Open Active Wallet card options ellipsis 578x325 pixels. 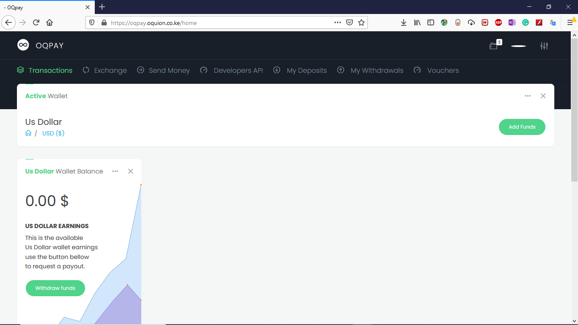pyautogui.click(x=528, y=96)
